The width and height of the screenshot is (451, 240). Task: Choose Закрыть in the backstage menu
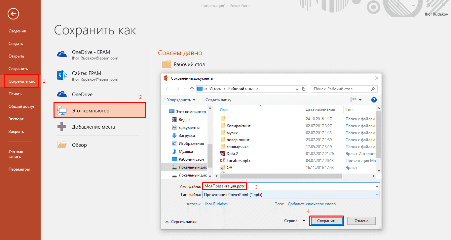[x=16, y=132]
